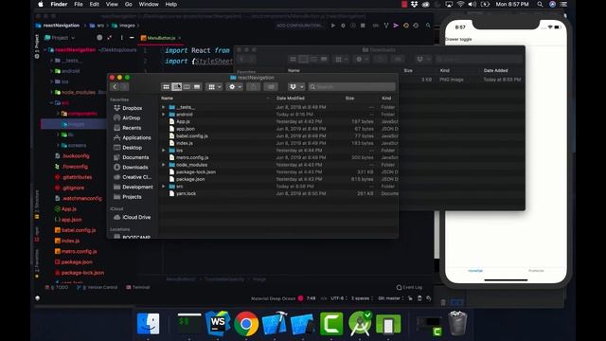Click the Share button in reactNavigation Finder toolbar
606x341 pixels.
[x=254, y=87]
